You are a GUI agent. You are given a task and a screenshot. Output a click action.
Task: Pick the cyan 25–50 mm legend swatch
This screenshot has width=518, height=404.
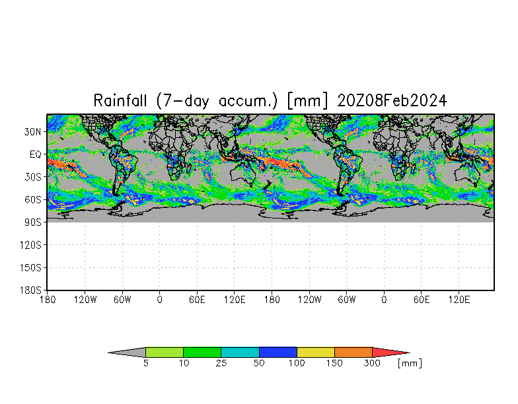tap(240, 353)
